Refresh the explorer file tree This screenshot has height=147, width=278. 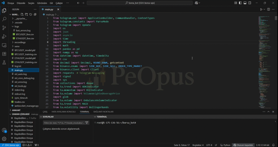[30, 14]
